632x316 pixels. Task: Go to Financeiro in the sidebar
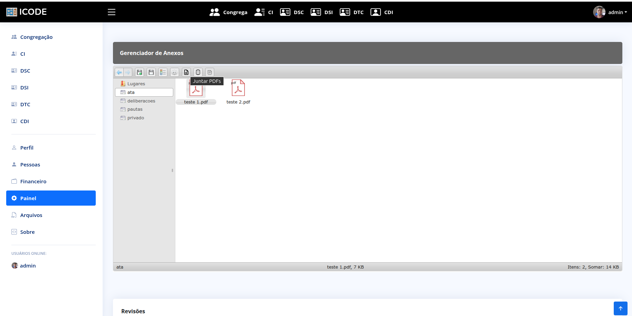point(33,181)
